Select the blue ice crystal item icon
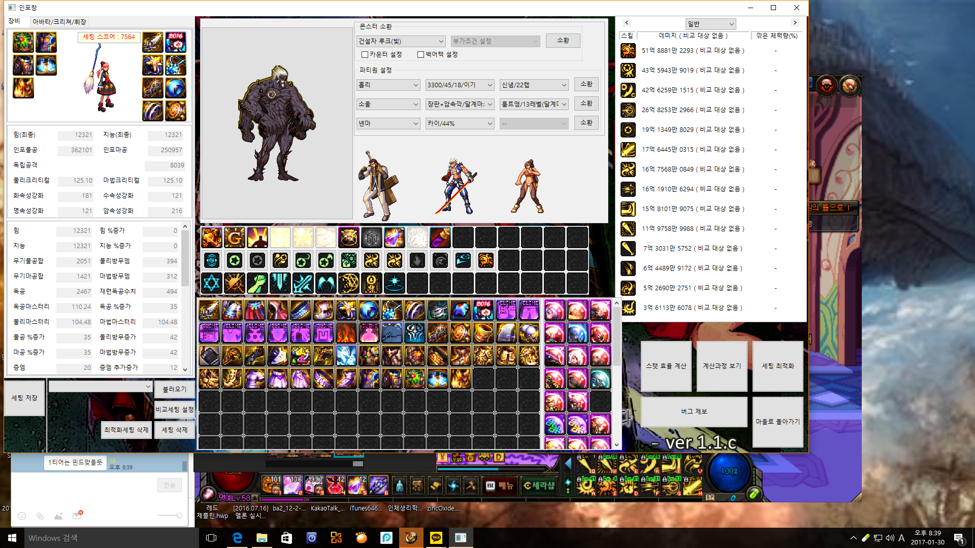 point(346,356)
